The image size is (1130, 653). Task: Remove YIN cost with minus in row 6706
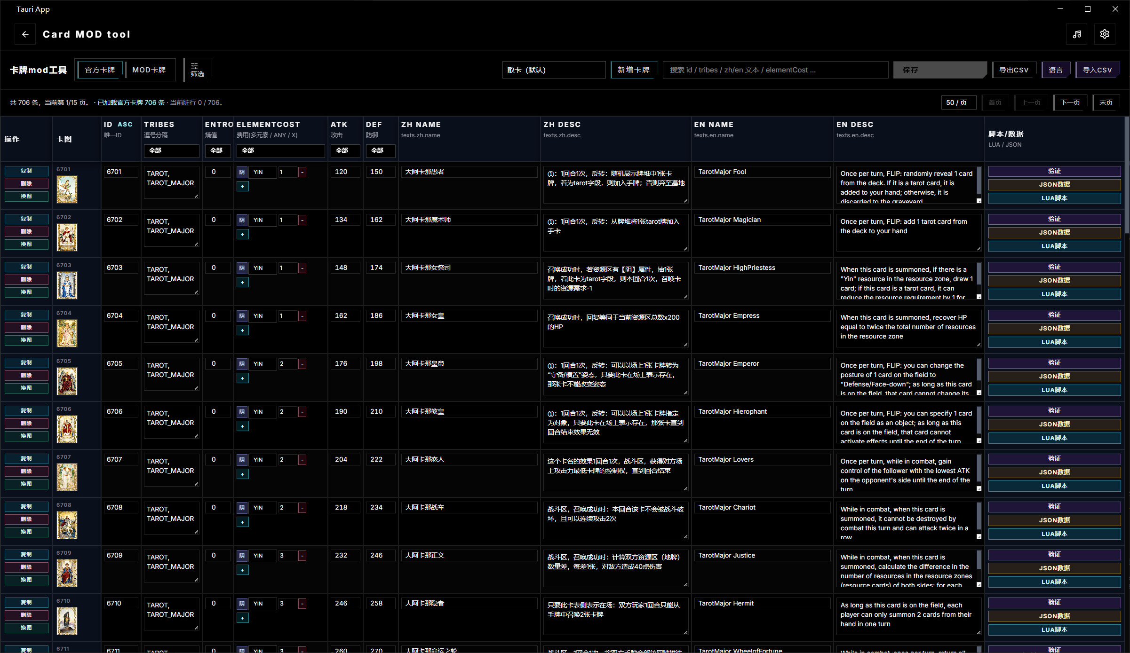302,412
